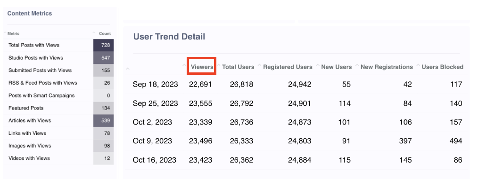Click the count cell showing 134
Image resolution: width=478 pixels, height=189 pixels.
(104, 108)
